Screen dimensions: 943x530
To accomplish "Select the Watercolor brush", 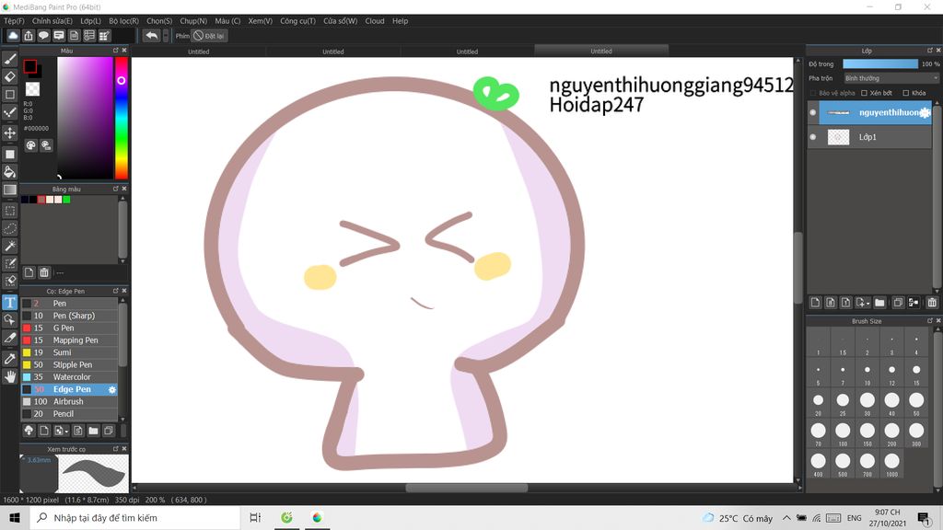I will (x=70, y=377).
